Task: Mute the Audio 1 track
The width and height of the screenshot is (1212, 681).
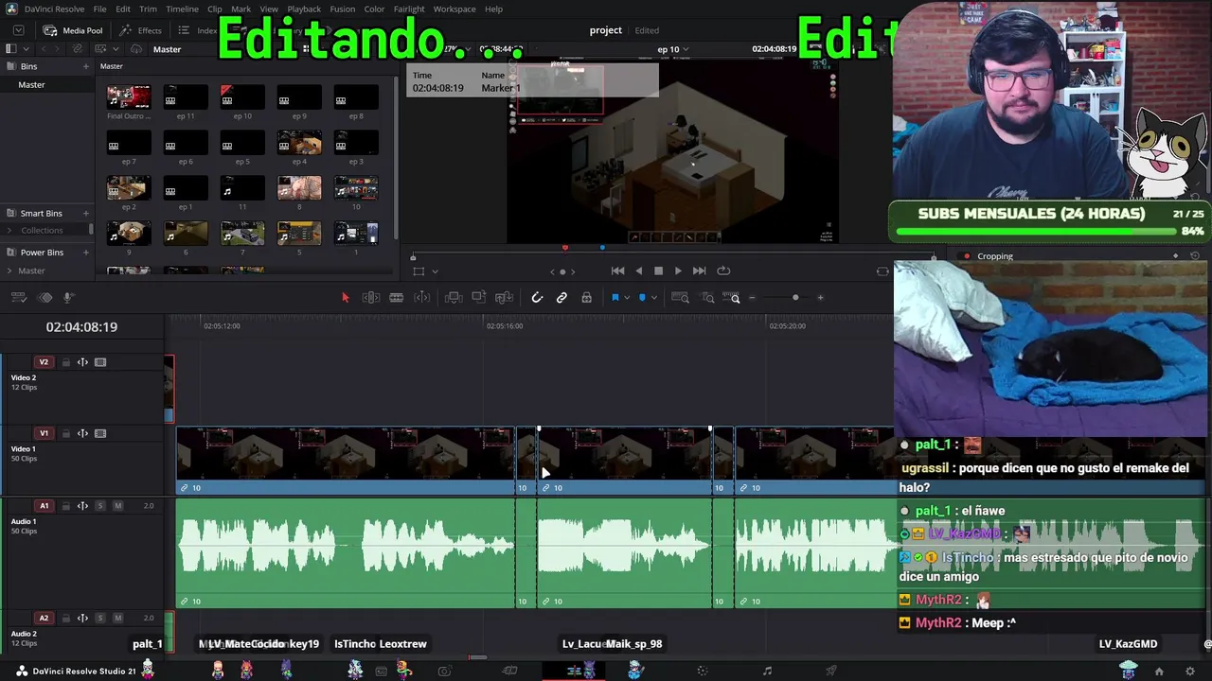Action: (118, 506)
